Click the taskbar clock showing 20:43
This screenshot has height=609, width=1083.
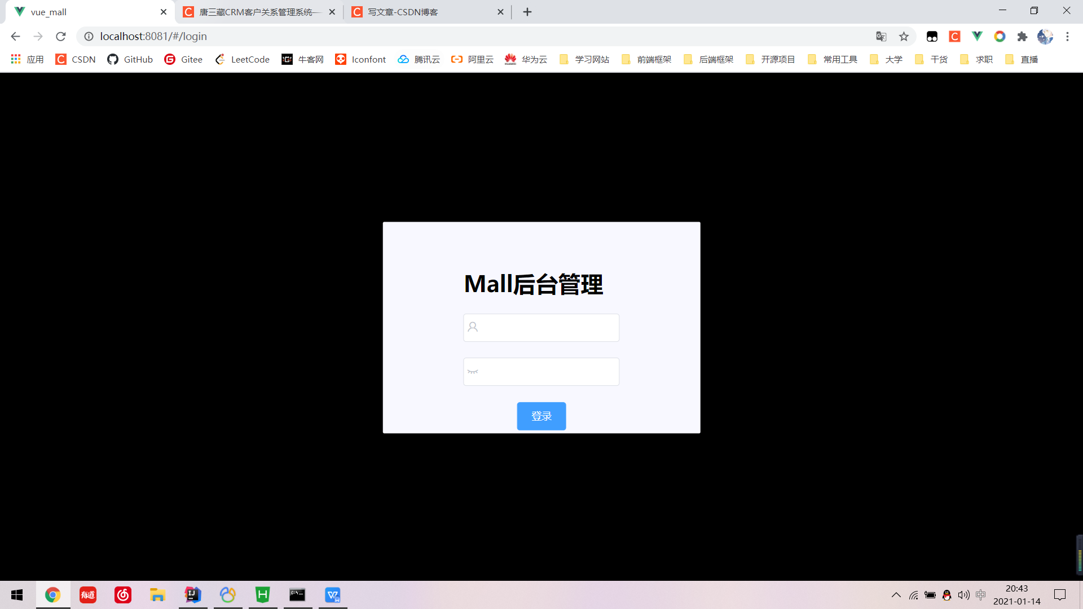pyautogui.click(x=1016, y=595)
